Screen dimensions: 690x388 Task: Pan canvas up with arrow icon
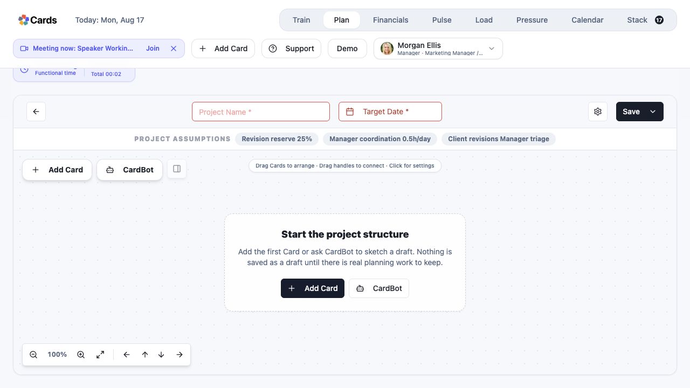tap(145, 355)
